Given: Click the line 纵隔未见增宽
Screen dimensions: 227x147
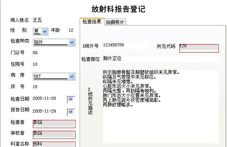Looking at the screenshot, I should (118, 81).
